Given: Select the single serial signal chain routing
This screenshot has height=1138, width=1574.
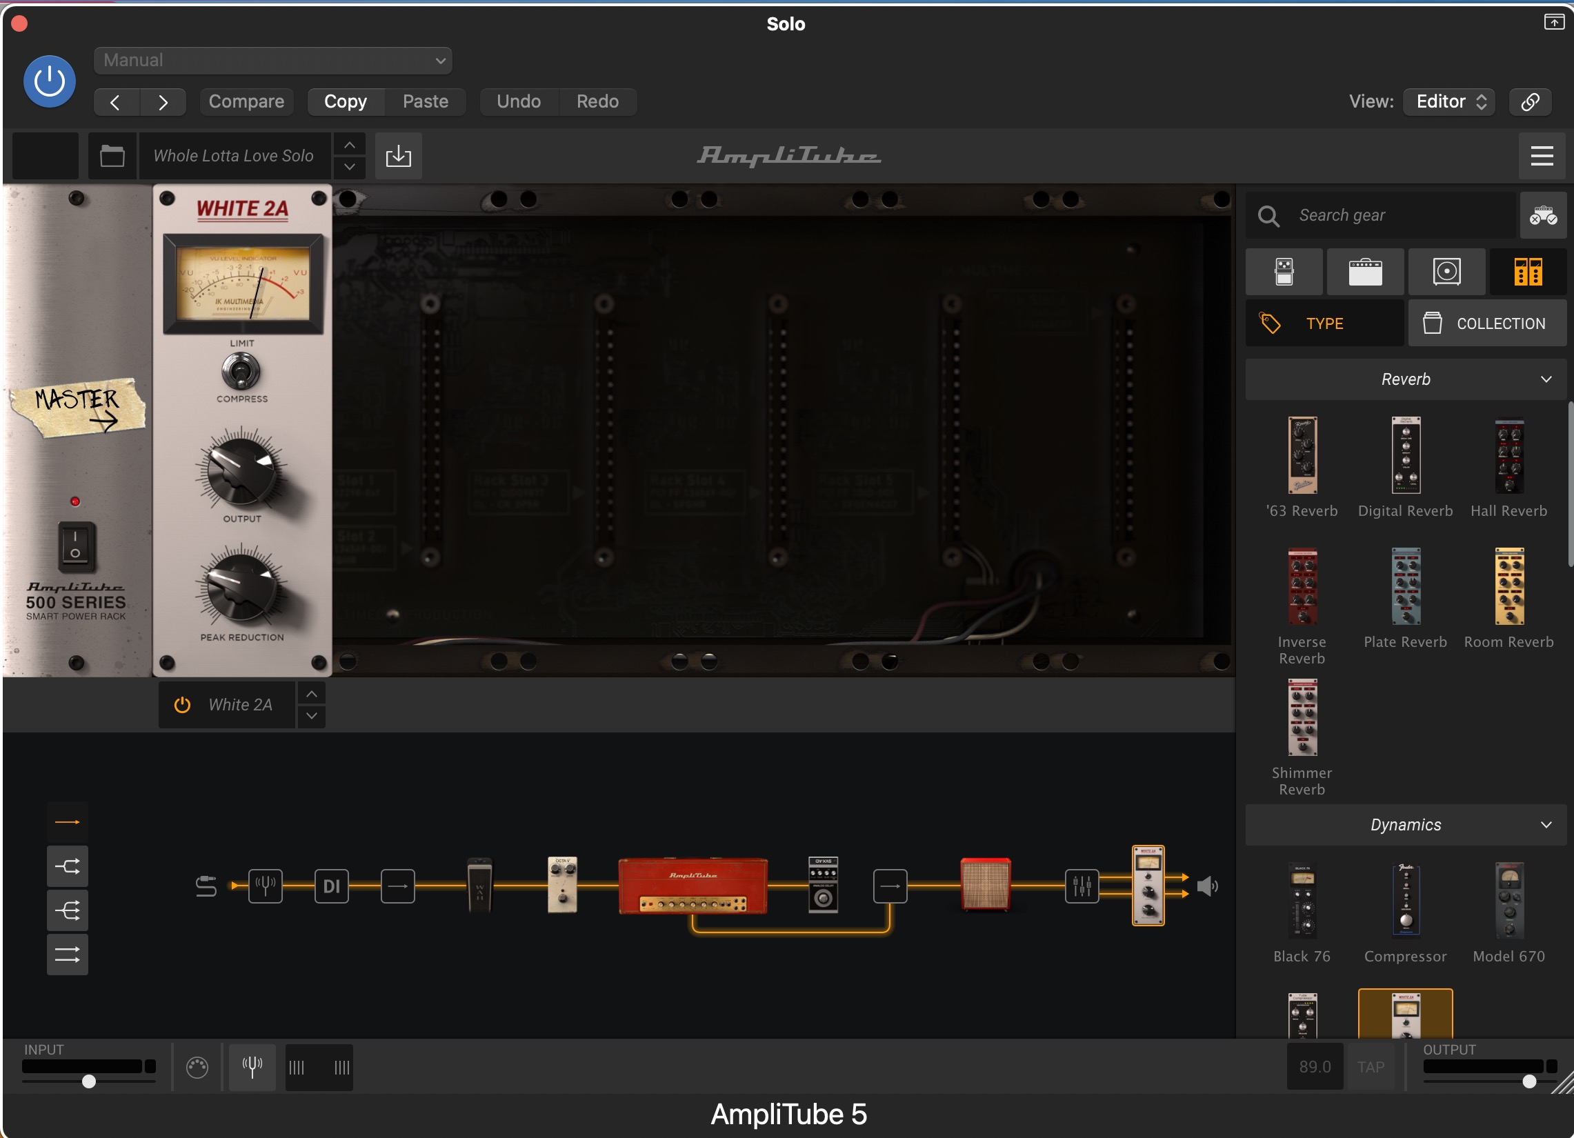Looking at the screenshot, I should click(68, 822).
